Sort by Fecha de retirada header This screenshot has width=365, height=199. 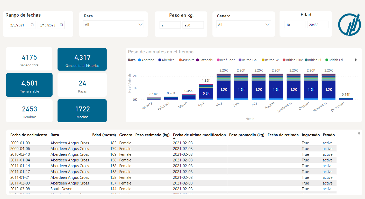pos(283,135)
